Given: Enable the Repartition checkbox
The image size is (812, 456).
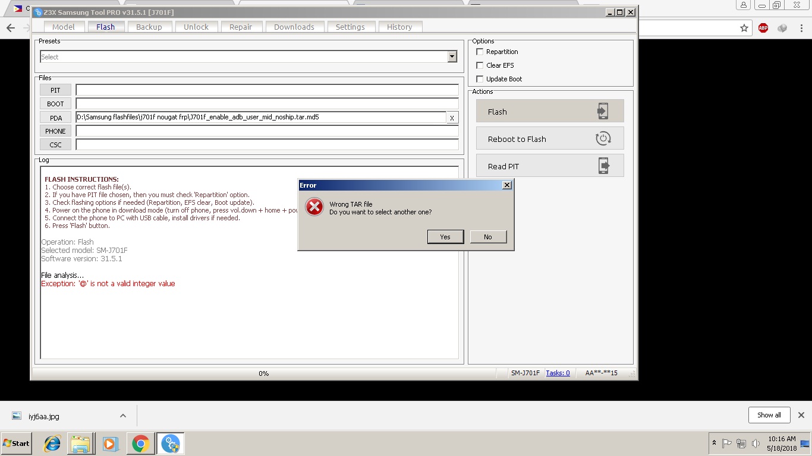Looking at the screenshot, I should 480,52.
